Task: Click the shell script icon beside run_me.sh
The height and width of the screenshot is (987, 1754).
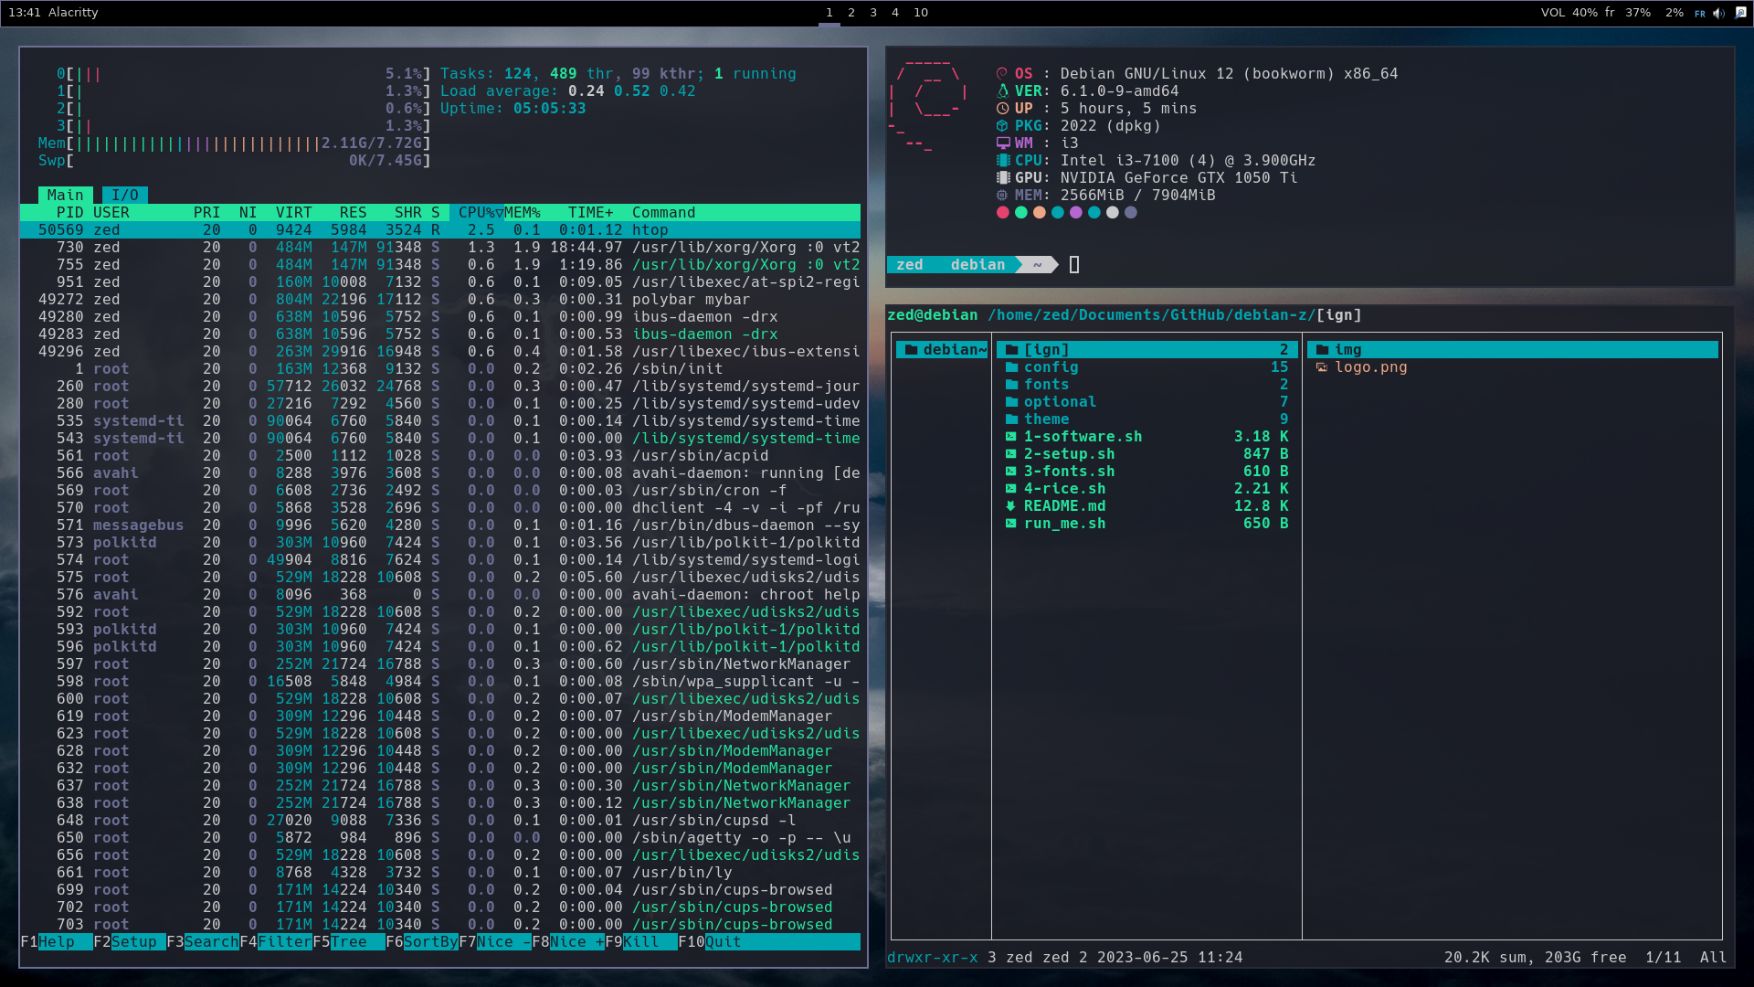Action: coord(1010,524)
